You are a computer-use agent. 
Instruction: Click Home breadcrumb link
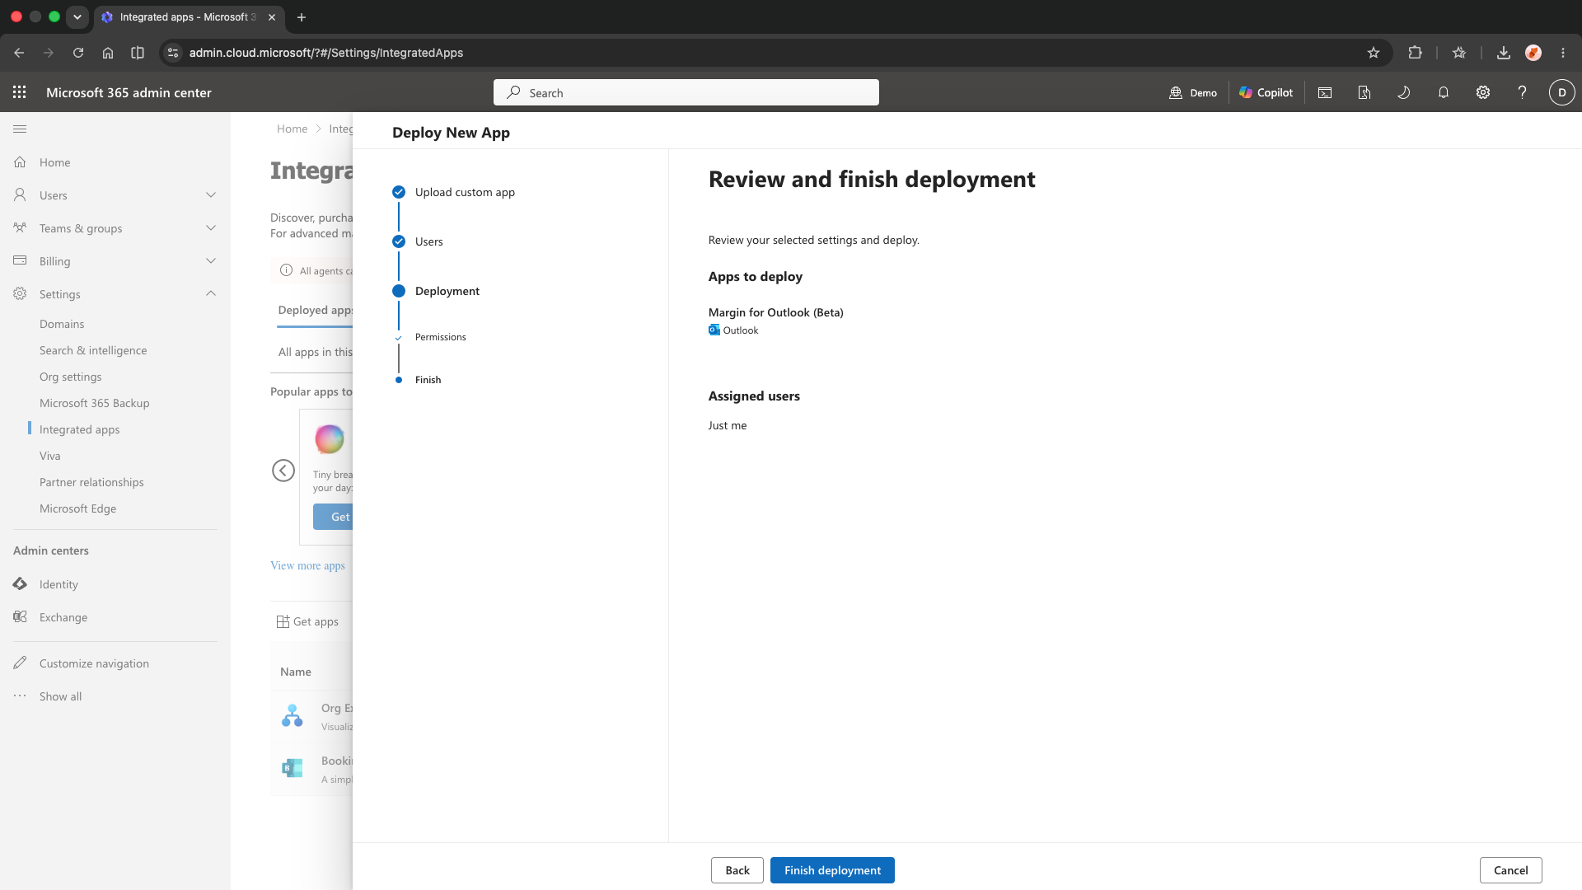[292, 129]
